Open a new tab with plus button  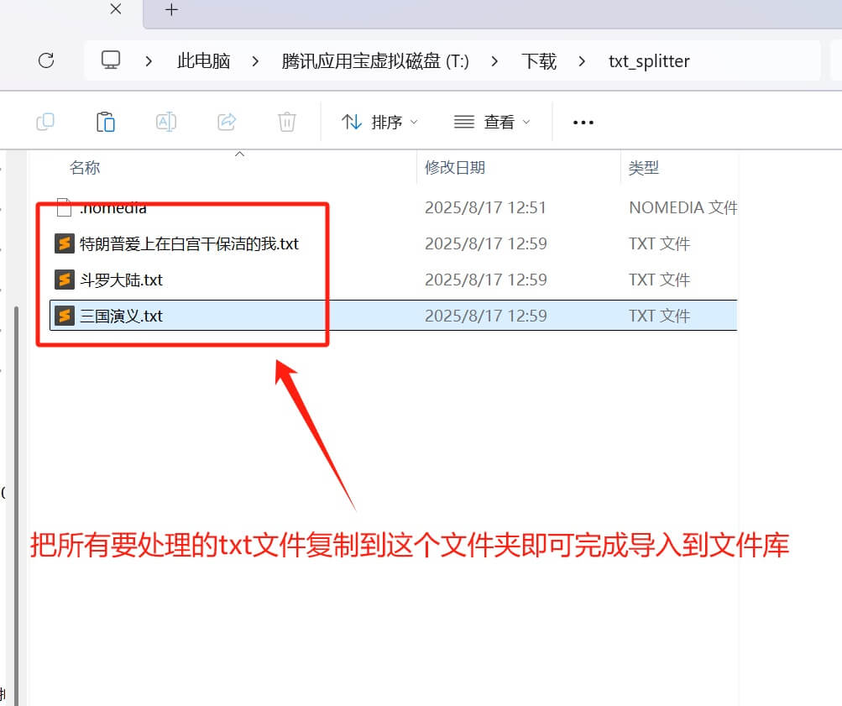tap(171, 10)
